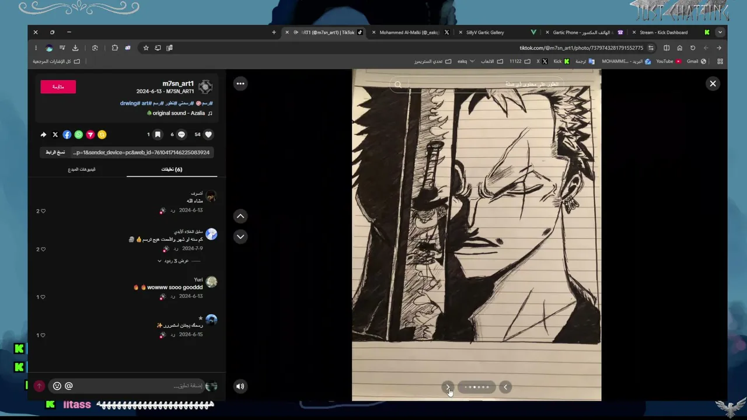The image size is (747, 420).
Task: Open the three-dots more options menu on photo
Action: coord(240,83)
